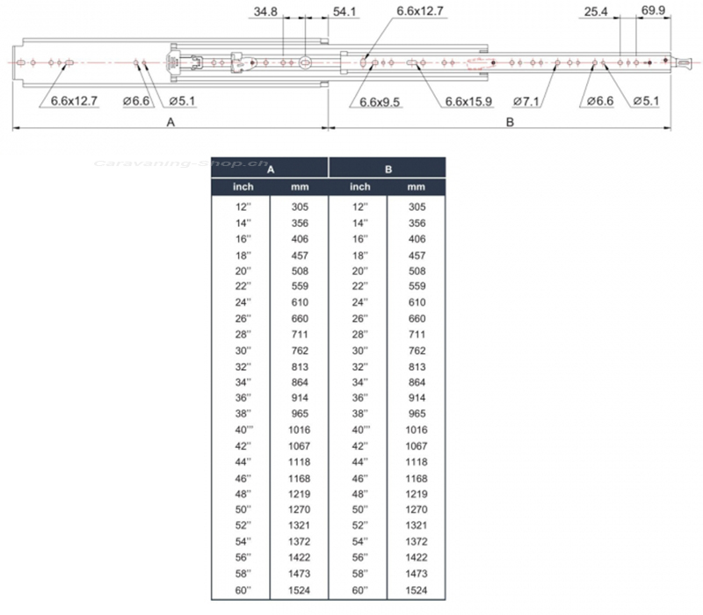Select 12'' in table column A
The width and height of the screenshot is (703, 615).
click(243, 206)
